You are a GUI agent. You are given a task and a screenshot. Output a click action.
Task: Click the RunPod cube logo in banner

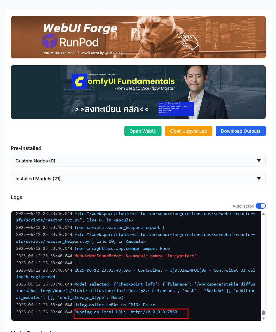click(50, 41)
